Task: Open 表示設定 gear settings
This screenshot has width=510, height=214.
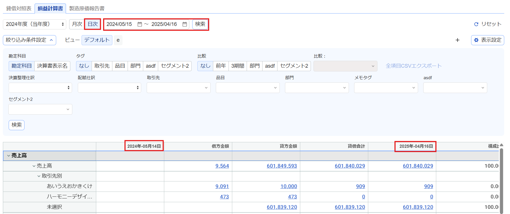Action: pyautogui.click(x=488, y=40)
